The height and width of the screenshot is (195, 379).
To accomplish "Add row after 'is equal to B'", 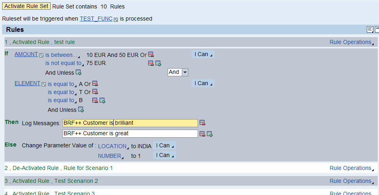I will [102, 101].
